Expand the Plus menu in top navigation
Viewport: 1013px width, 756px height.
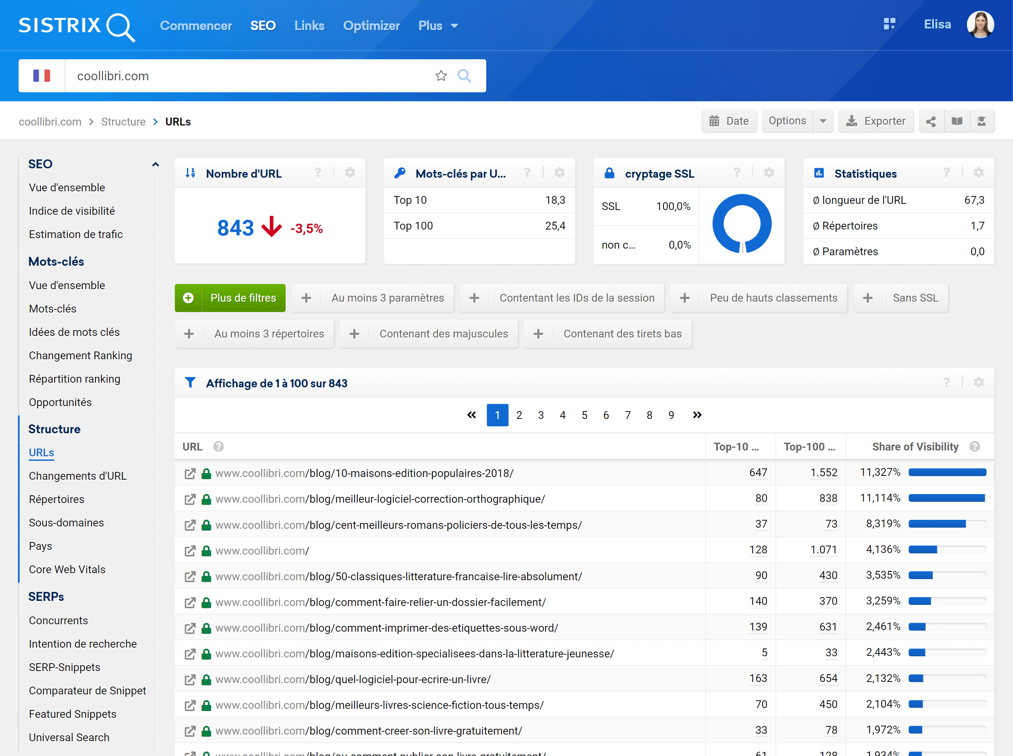438,26
